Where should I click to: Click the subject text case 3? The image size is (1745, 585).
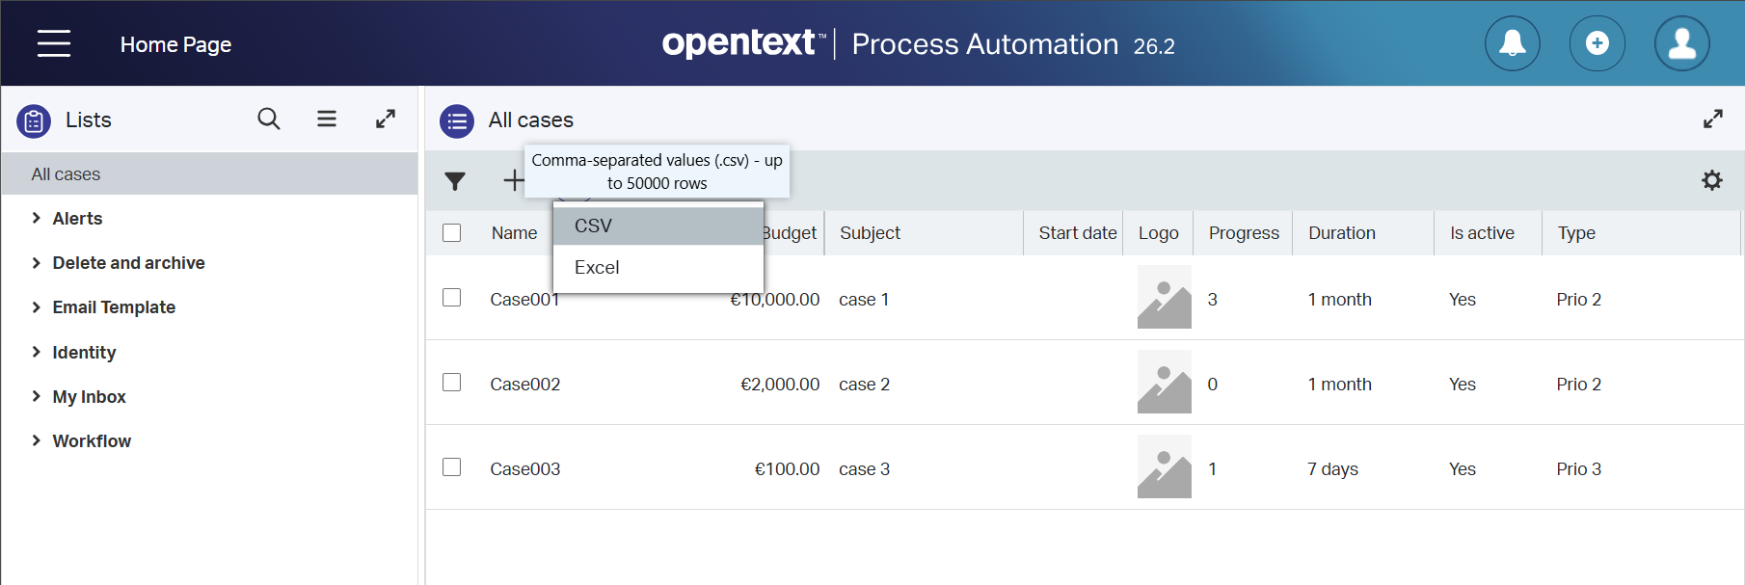point(864,469)
